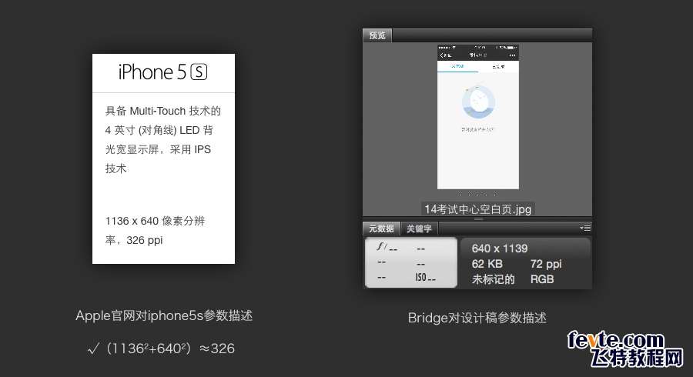Click the 72 ppi resolution value
The width and height of the screenshot is (693, 377).
[x=546, y=264]
